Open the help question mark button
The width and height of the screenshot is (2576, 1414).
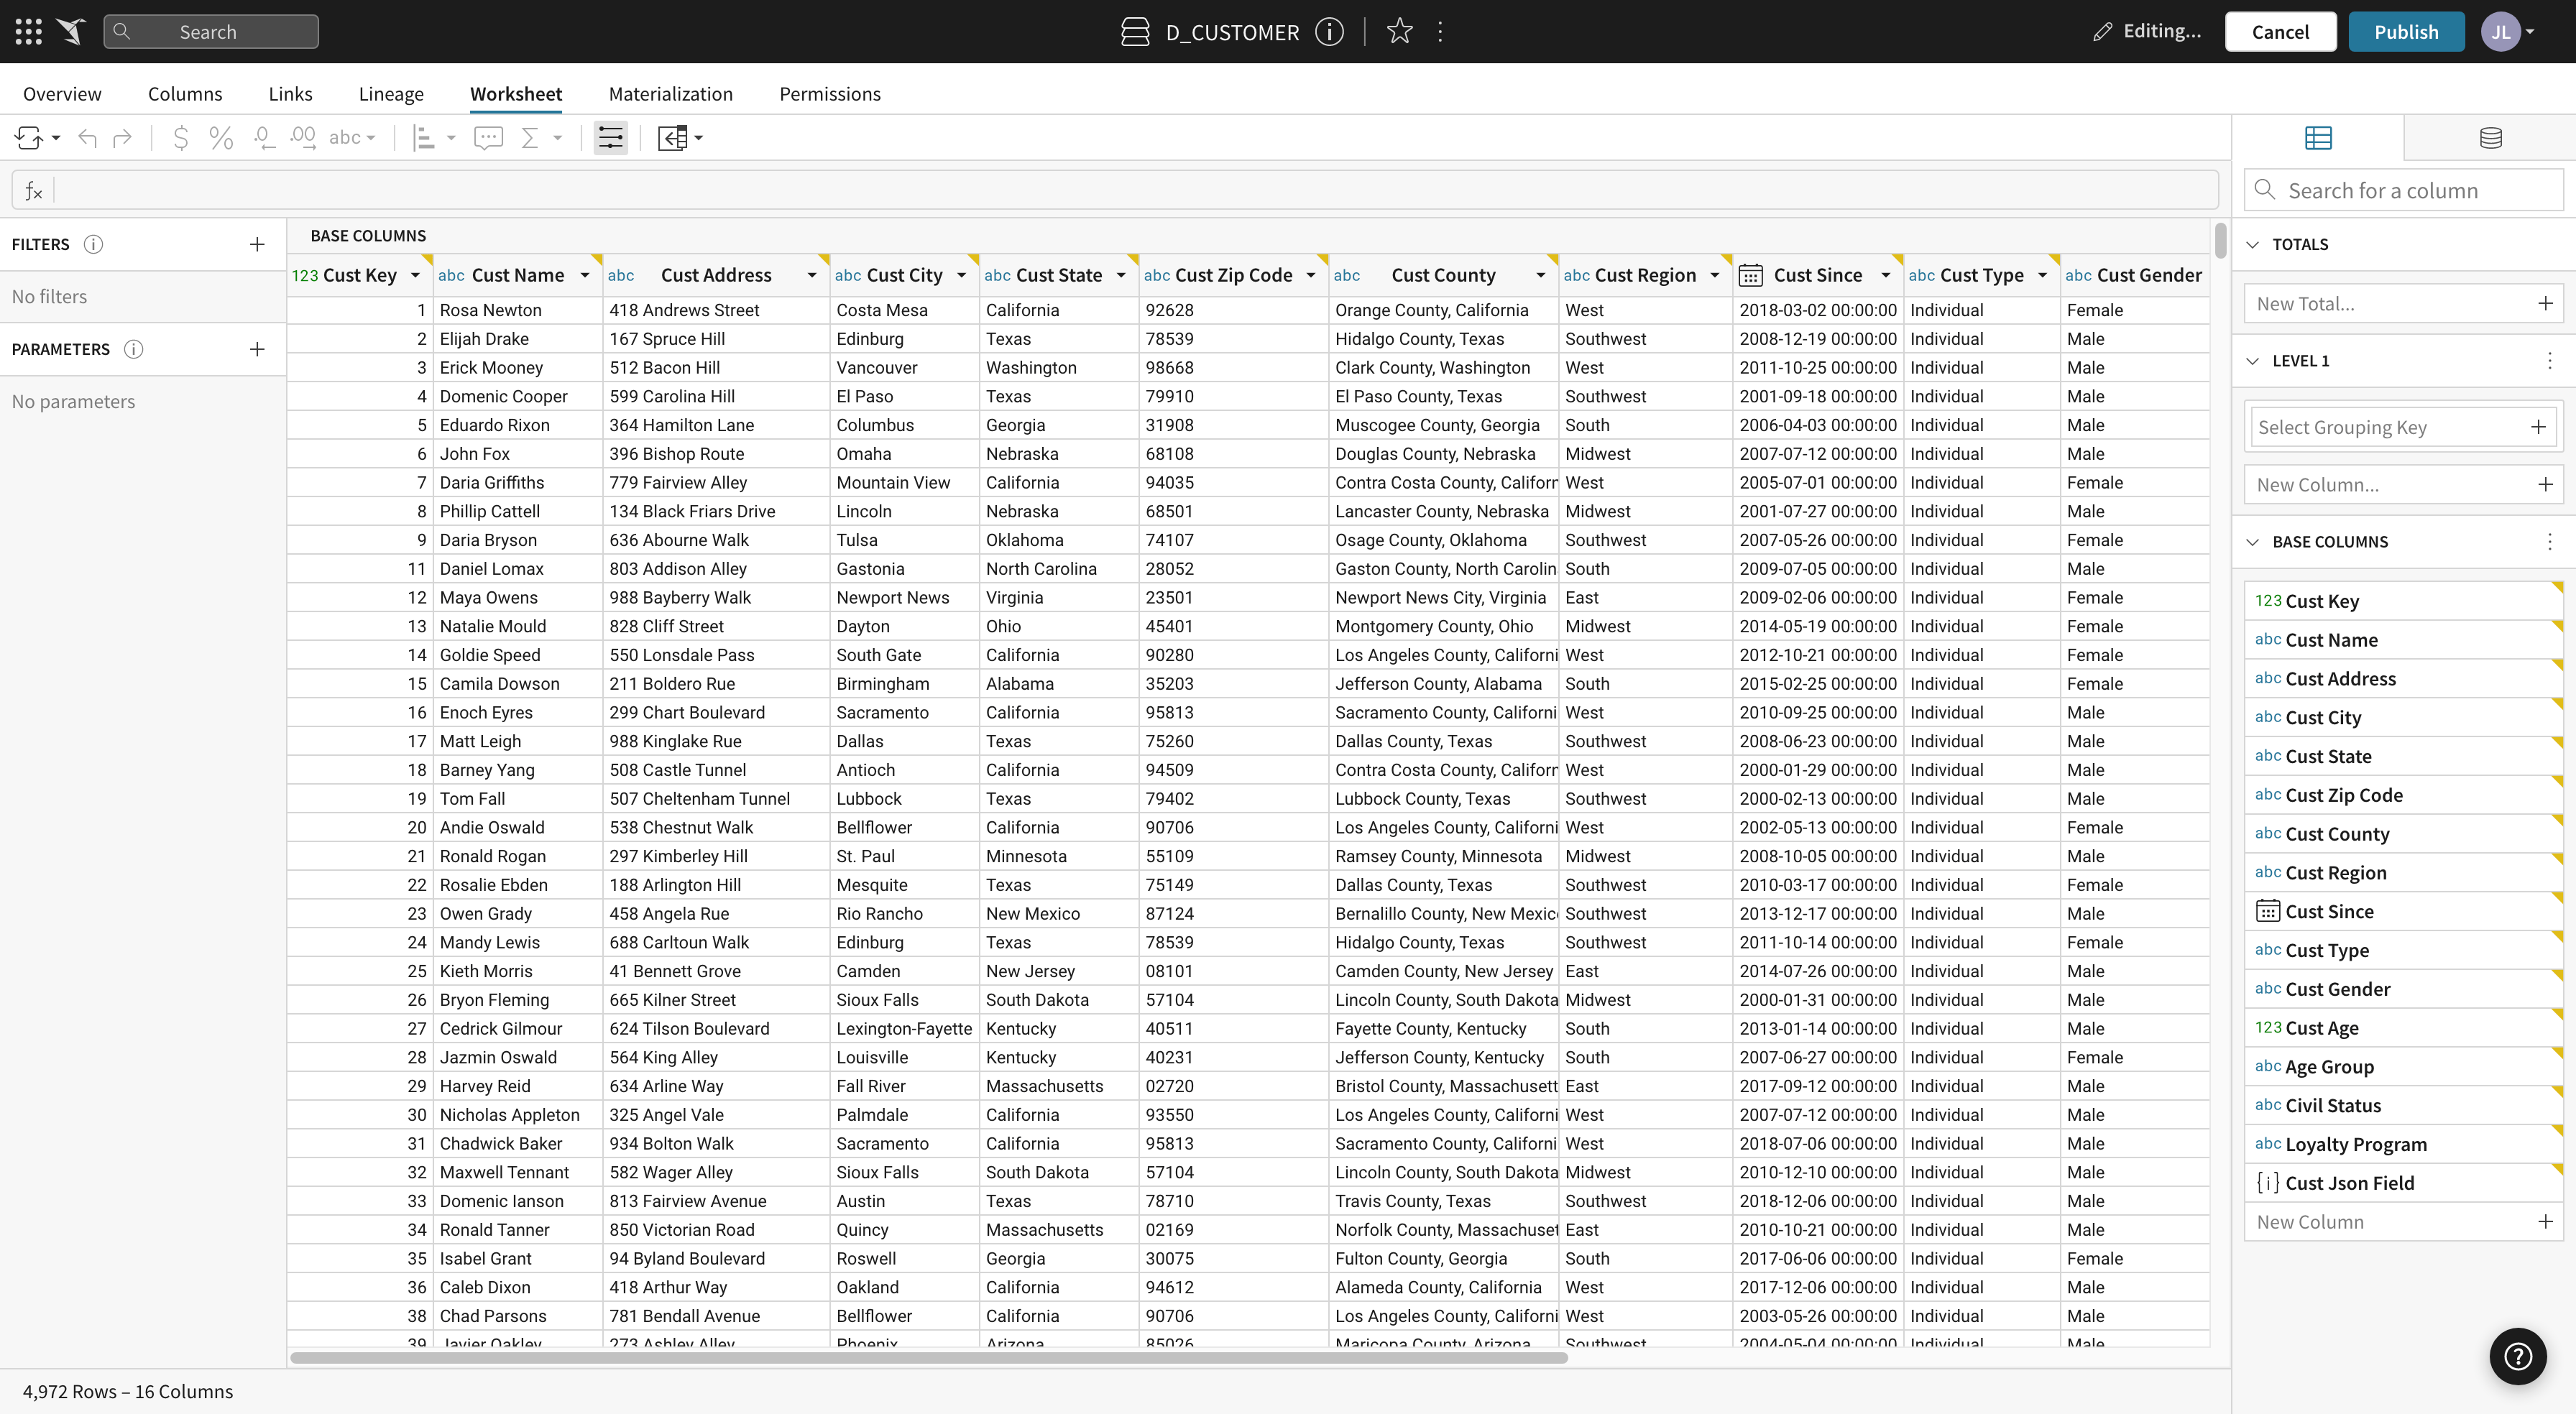(x=2518, y=1356)
